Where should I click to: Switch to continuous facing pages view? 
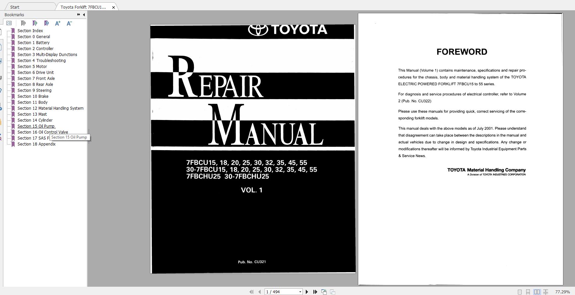(x=545, y=292)
